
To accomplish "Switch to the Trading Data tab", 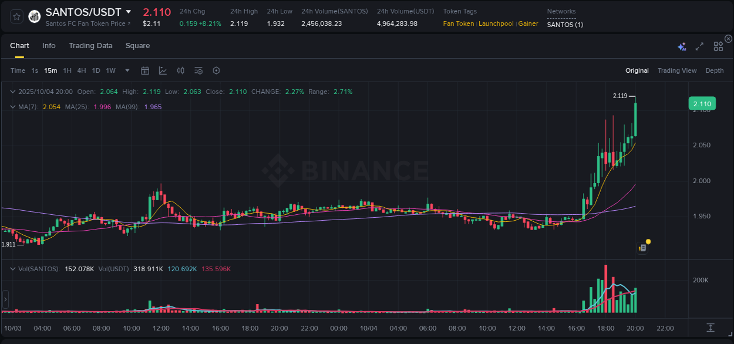I will [90, 45].
